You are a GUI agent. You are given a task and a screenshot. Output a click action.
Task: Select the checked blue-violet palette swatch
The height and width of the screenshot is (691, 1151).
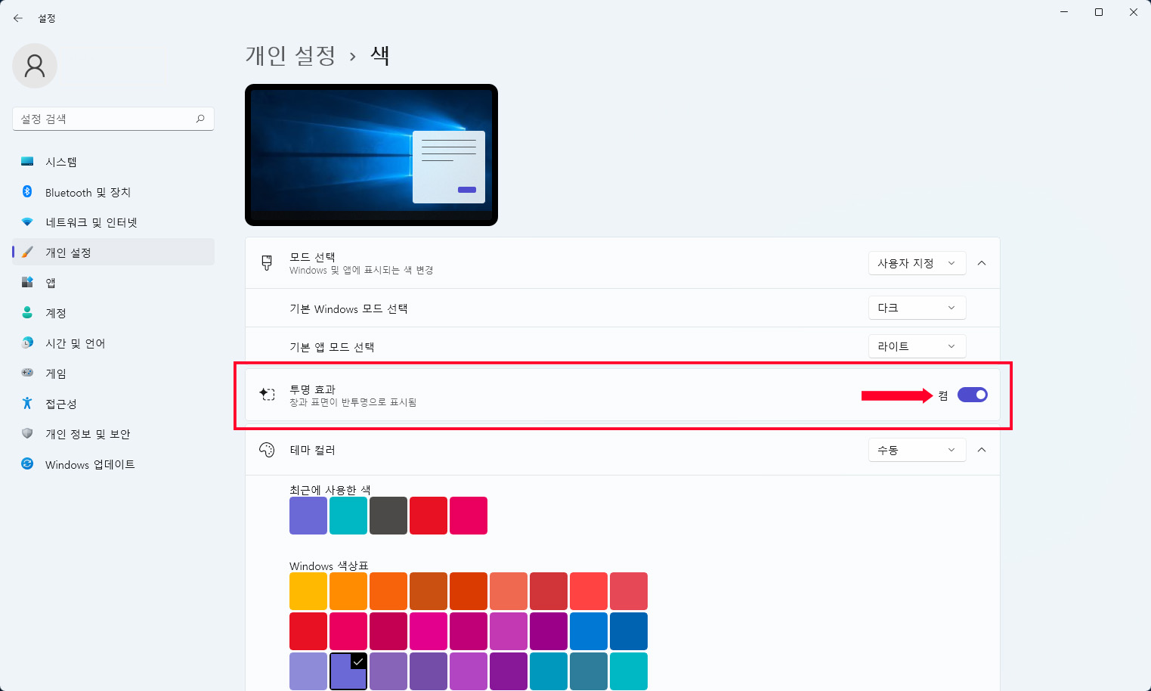[x=348, y=671]
